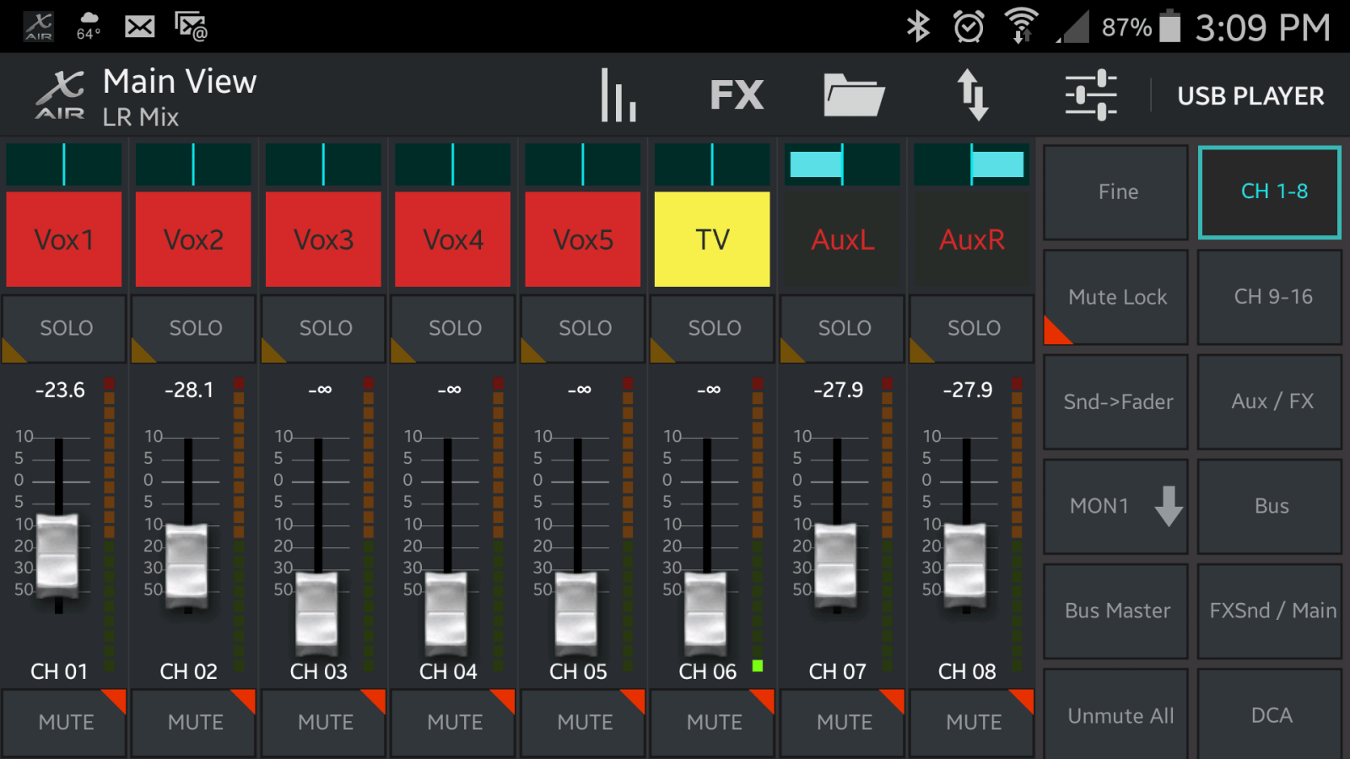
Task: Open the MON1 monitor bus selector
Action: pyautogui.click(x=1115, y=506)
